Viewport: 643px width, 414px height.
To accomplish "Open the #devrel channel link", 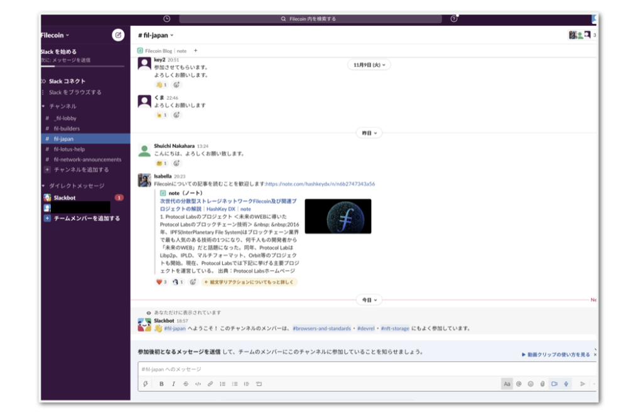I will tap(366, 329).
